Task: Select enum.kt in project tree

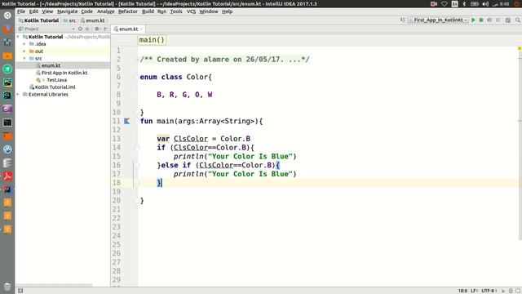Action: (51, 65)
